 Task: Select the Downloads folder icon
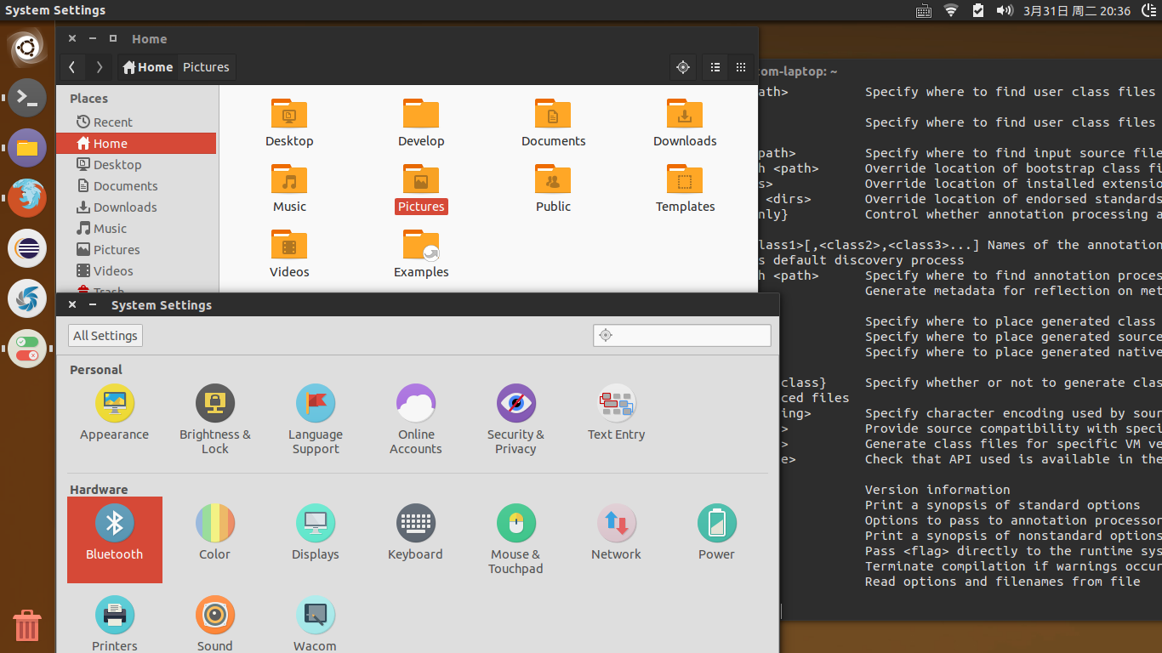pyautogui.click(x=685, y=122)
